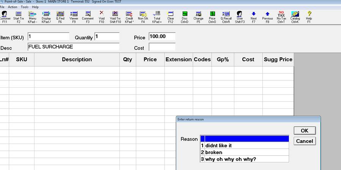Cancel the return reason dialog

[x=305, y=141]
